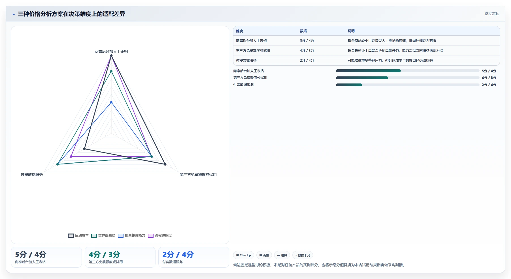511x279 pixels.
Task: Select the 付费数据服务 table cell
Action: click(x=246, y=61)
